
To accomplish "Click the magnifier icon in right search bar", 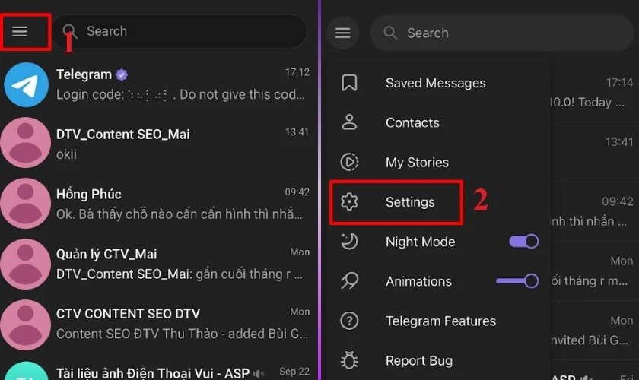I will tap(390, 33).
